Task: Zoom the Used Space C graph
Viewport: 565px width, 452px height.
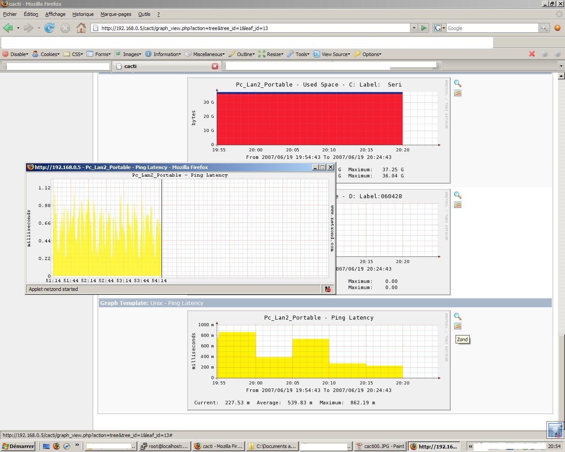Action: pyautogui.click(x=458, y=83)
